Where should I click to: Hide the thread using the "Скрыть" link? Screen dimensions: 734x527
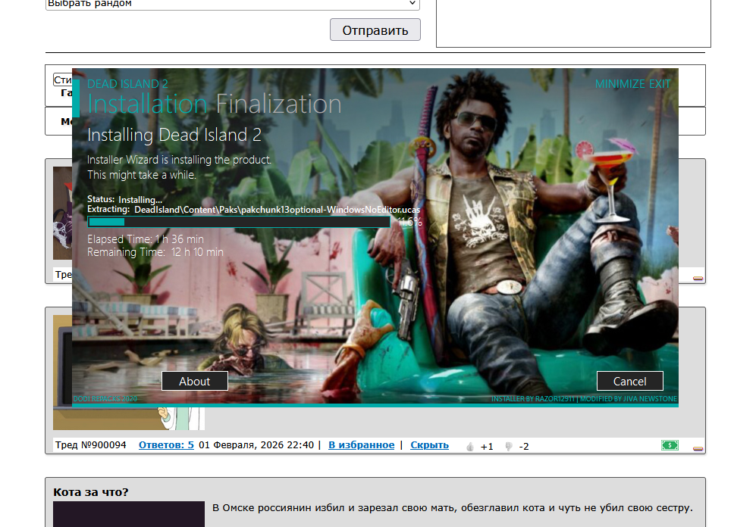click(x=429, y=445)
